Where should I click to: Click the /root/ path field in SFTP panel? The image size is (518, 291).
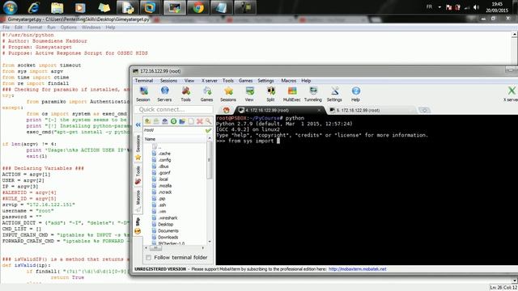tap(174, 130)
